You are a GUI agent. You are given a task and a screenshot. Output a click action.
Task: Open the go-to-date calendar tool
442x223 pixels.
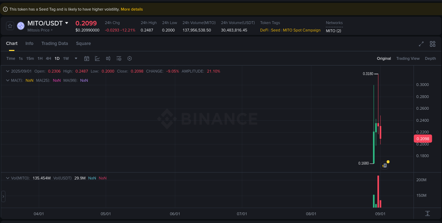point(87,58)
